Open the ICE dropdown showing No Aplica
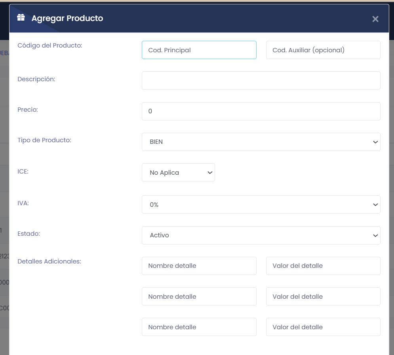Viewport: 394px width, 355px height. (x=178, y=172)
